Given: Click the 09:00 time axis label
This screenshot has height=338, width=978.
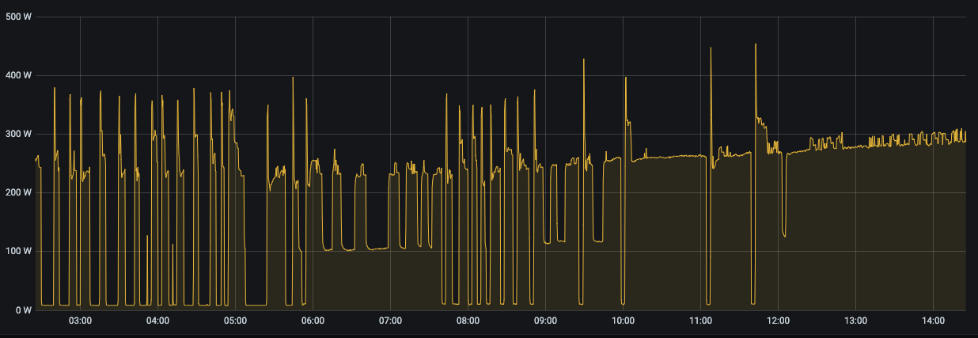Looking at the screenshot, I should (x=546, y=321).
